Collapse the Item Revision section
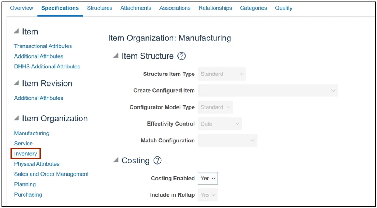This screenshot has height=208, width=377. click(17, 83)
